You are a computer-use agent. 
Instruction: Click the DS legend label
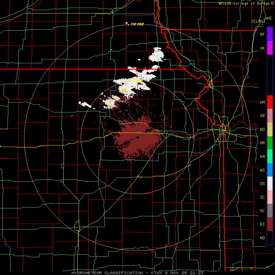[x=262, y=184]
